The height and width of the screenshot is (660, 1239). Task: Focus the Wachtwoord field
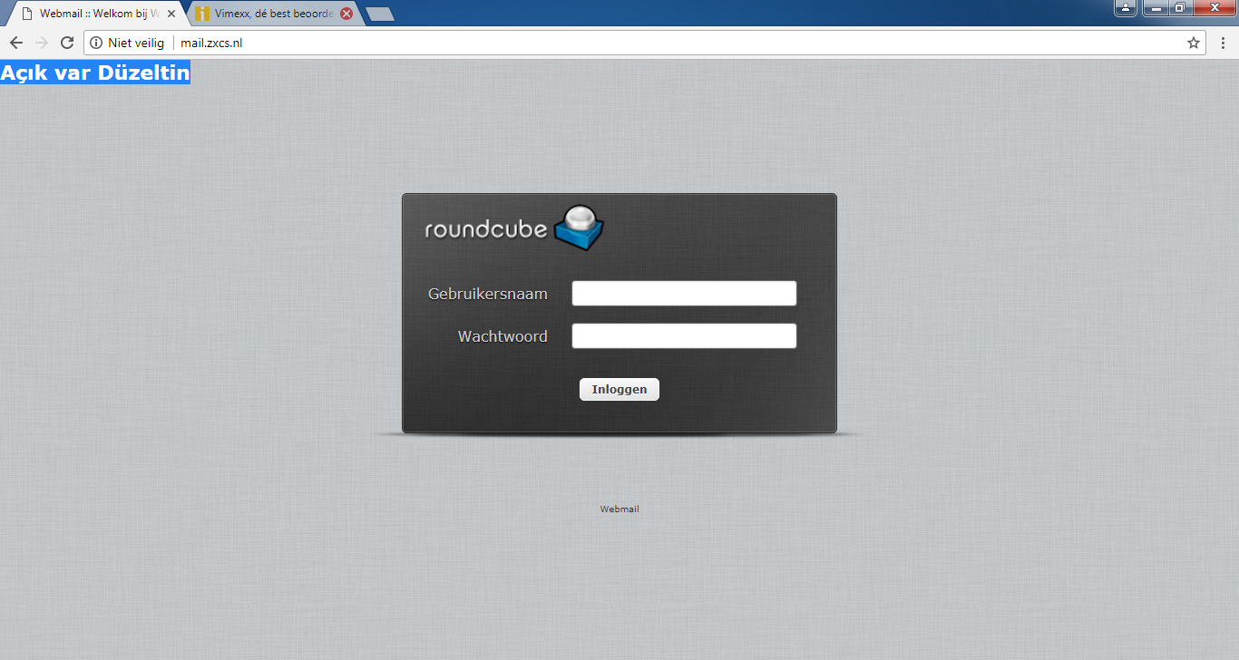[684, 335]
